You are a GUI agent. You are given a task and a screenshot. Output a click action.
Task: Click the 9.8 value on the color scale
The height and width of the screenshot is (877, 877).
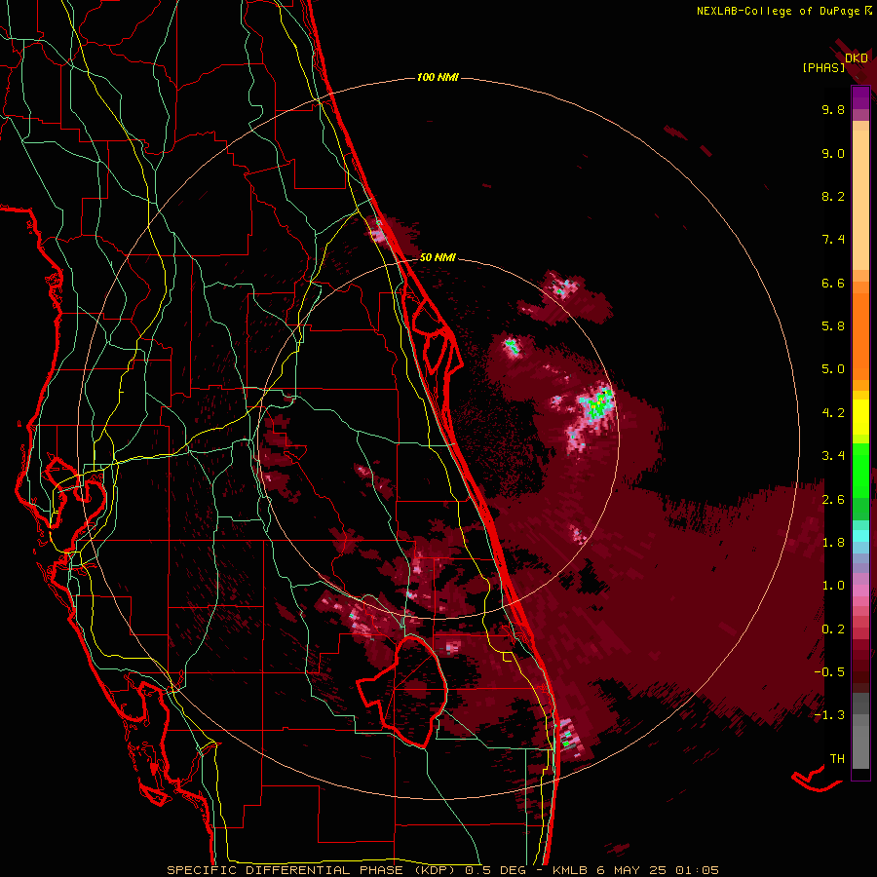833,109
